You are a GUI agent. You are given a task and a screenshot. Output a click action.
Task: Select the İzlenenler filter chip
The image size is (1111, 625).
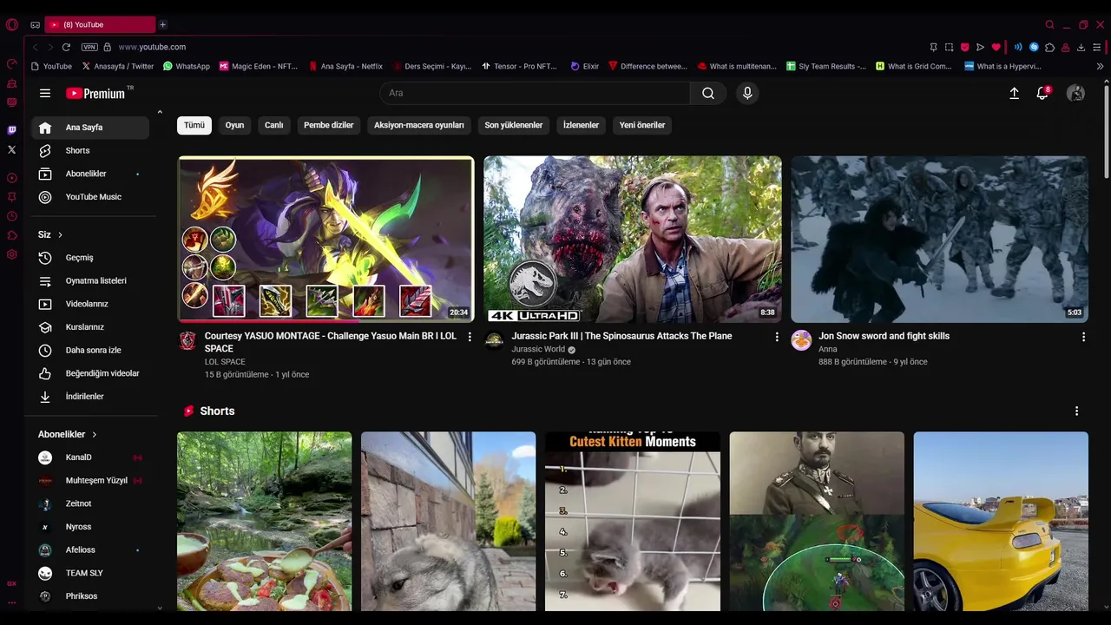coord(581,125)
